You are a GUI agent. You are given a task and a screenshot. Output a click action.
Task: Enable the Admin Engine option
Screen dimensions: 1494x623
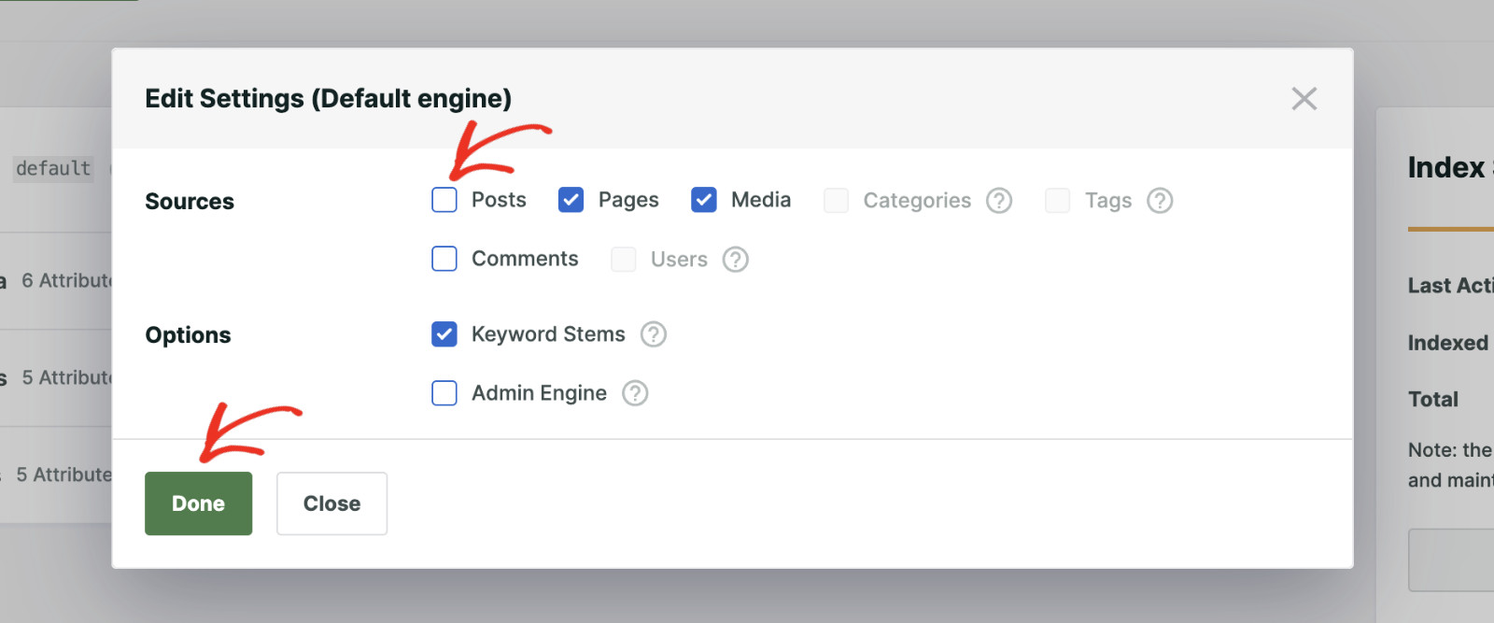(444, 393)
